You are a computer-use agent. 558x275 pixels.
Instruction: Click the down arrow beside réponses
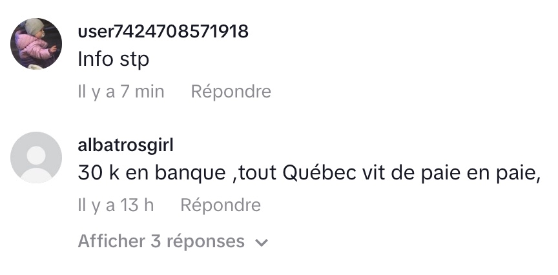(262, 243)
